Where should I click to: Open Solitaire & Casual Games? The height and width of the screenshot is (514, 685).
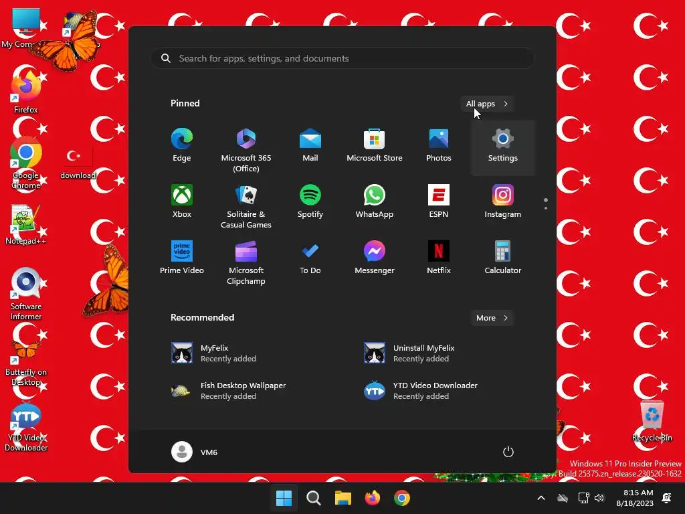[x=246, y=203]
